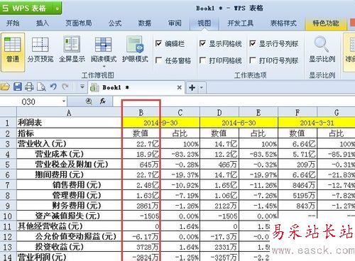Select the 营业成本(元) cell
The image size is (355, 261).
pos(70,154)
